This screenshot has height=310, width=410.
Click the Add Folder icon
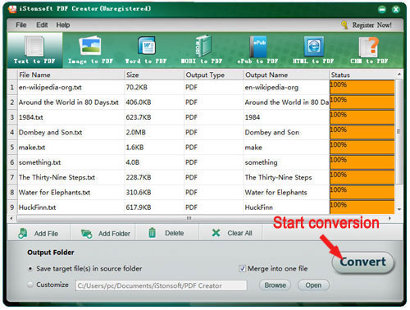click(x=87, y=234)
